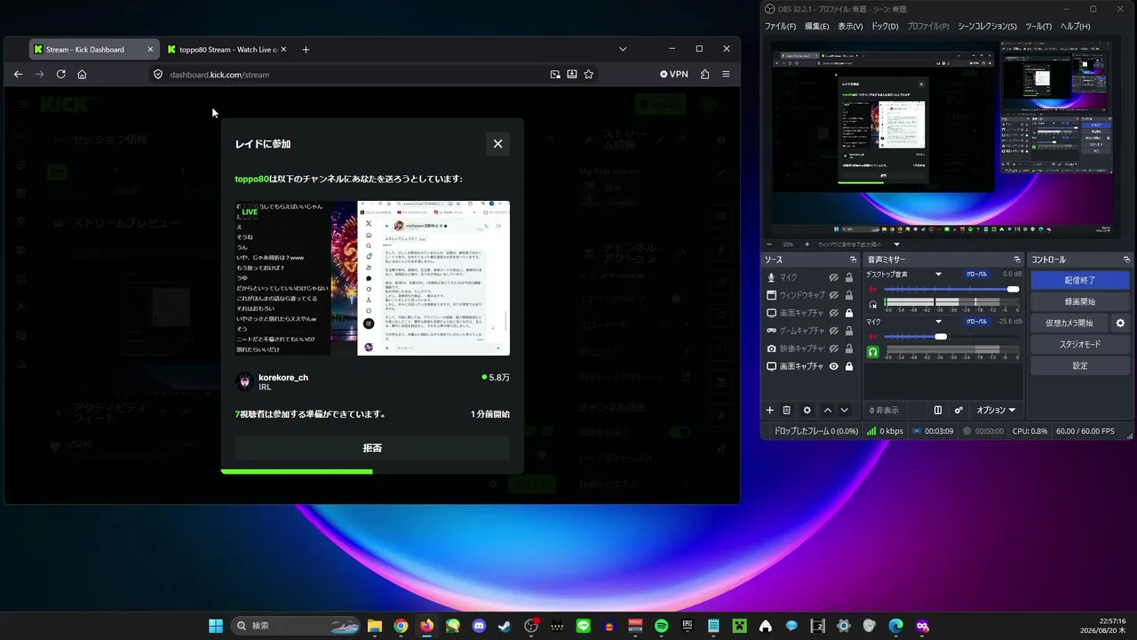Zoom out the OBS preview

769,244
